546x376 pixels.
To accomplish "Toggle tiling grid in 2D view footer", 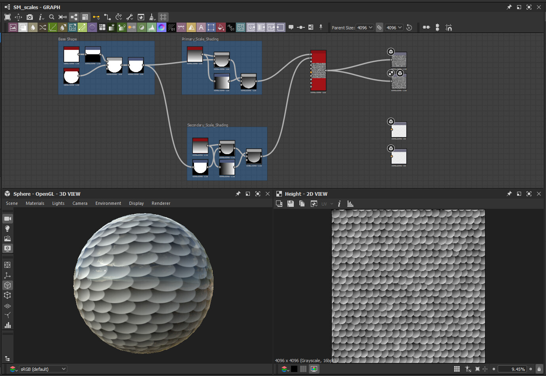I will click(x=457, y=369).
